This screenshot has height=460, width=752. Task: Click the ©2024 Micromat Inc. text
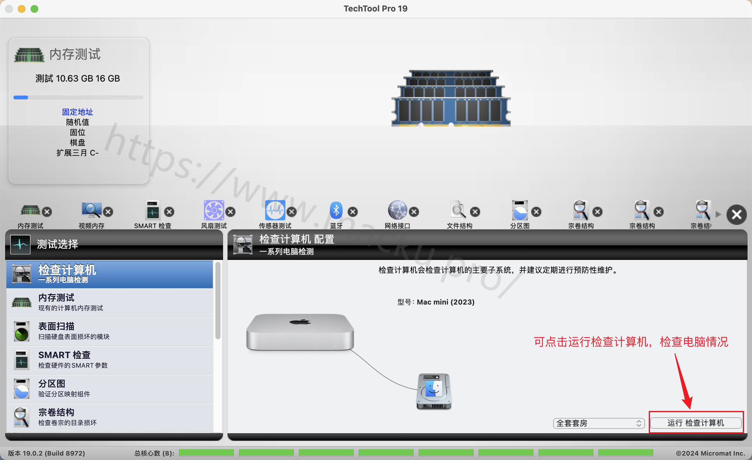710,453
